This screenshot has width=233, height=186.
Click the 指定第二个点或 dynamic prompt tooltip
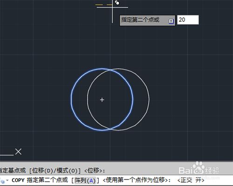point(147,20)
